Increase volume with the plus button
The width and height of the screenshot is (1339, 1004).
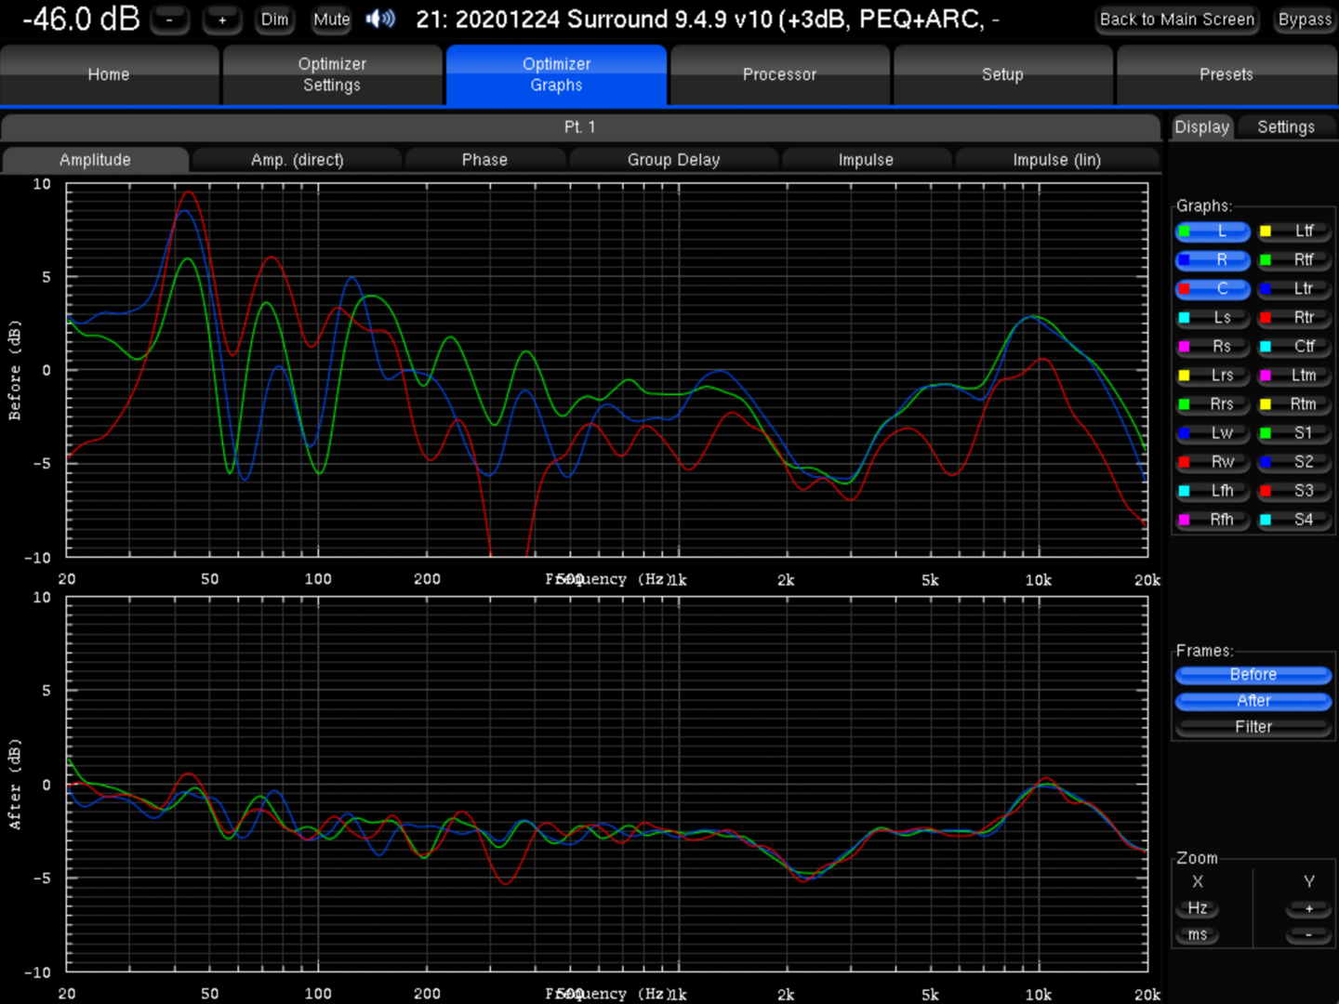(x=222, y=20)
